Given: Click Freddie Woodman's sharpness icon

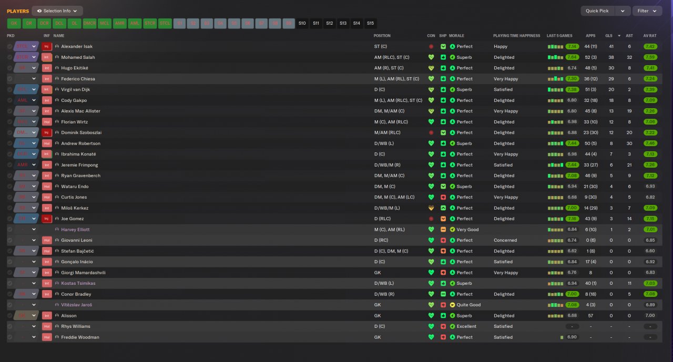Looking at the screenshot, I should point(443,337).
